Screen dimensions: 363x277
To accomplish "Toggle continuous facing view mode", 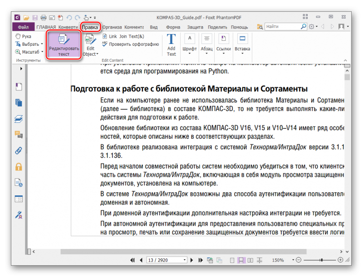I will point(260,260).
